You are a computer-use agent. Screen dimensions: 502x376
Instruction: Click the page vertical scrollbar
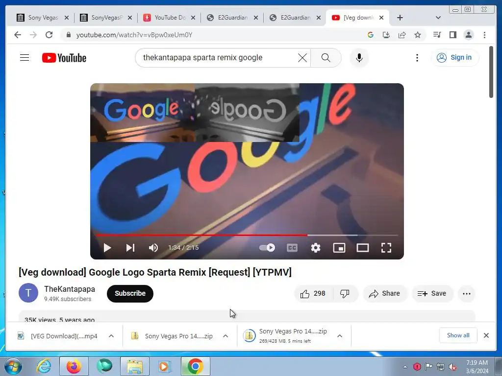click(491, 72)
